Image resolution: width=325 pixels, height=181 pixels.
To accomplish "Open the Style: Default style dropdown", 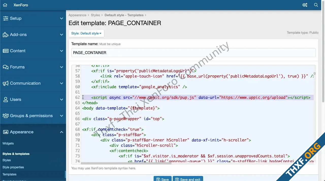I will 86,33.
